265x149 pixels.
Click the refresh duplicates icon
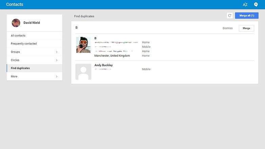[x=229, y=16]
